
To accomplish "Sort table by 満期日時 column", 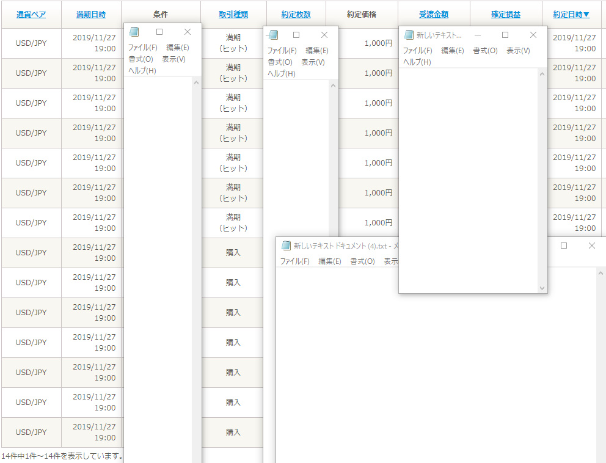I will 91,15.
